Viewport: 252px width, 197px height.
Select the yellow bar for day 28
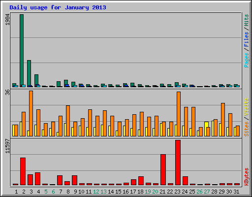tap(213, 129)
